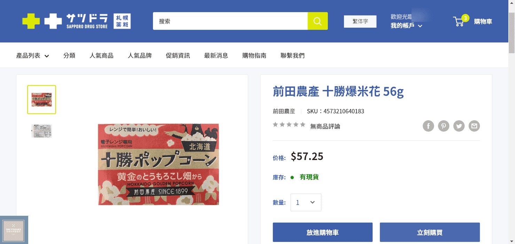Share the product on Facebook
The height and width of the screenshot is (244, 515).
tap(428, 126)
